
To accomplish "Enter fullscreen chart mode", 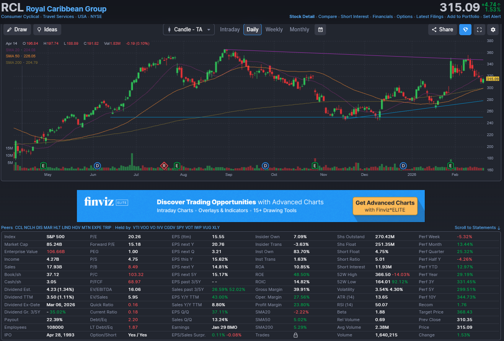I will (479, 29).
